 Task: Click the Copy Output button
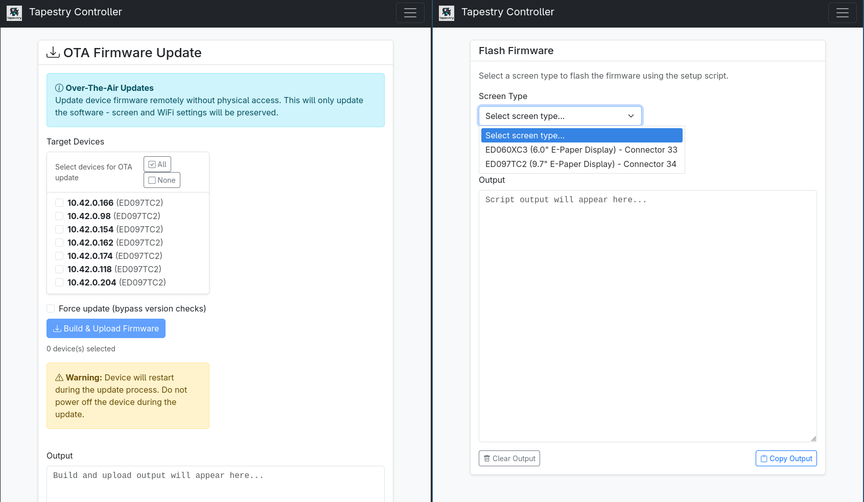tap(786, 459)
